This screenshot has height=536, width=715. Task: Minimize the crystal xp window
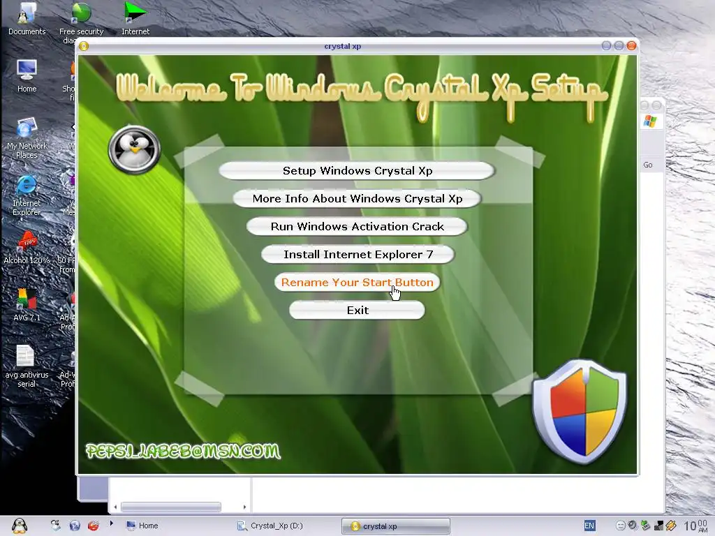(x=606, y=45)
